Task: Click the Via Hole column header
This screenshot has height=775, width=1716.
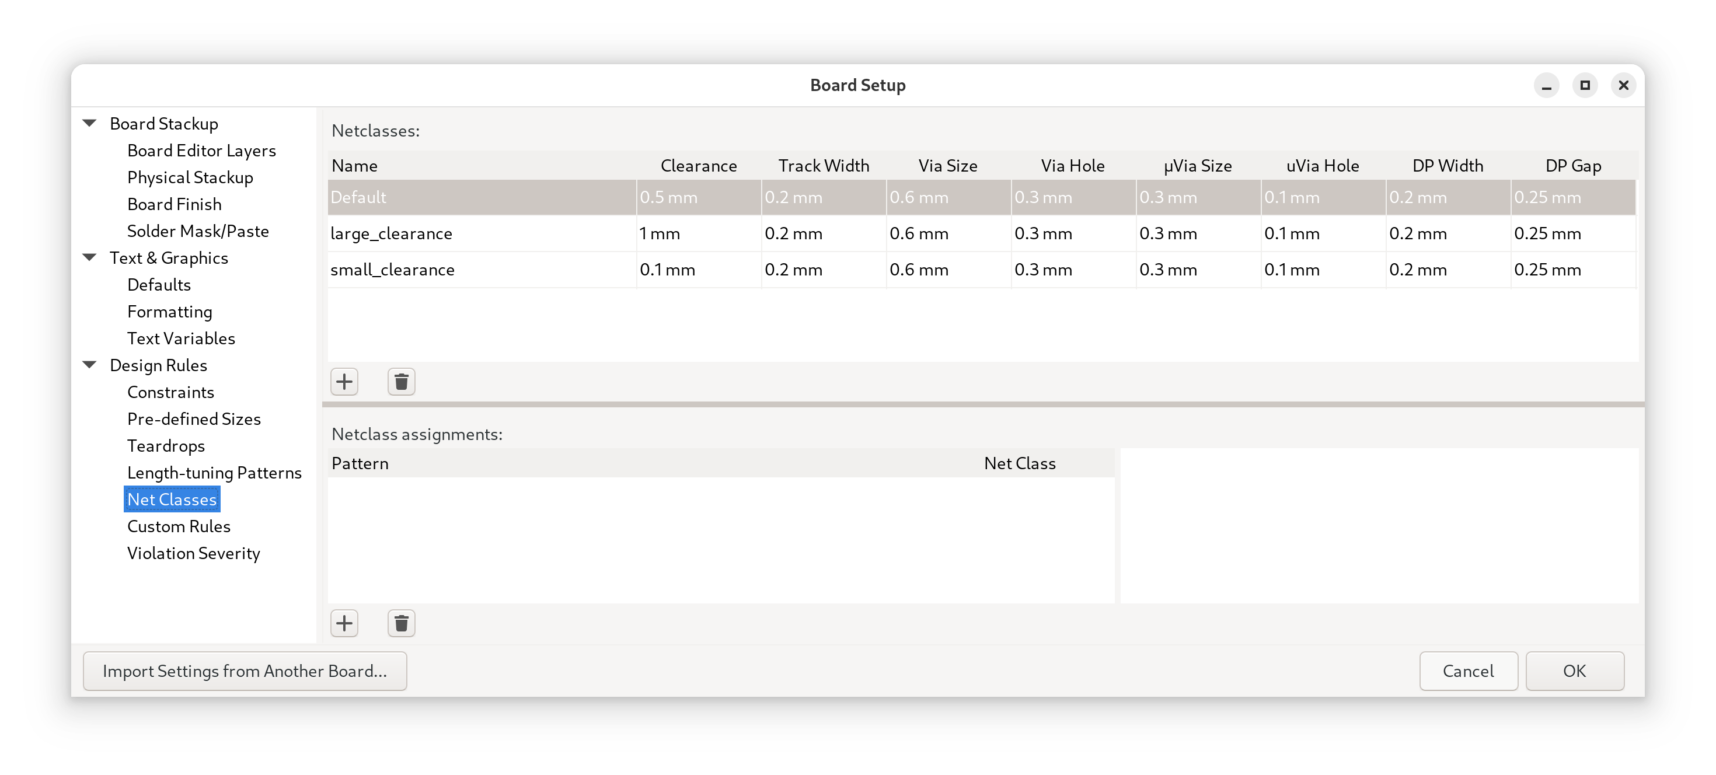Action: (1073, 165)
